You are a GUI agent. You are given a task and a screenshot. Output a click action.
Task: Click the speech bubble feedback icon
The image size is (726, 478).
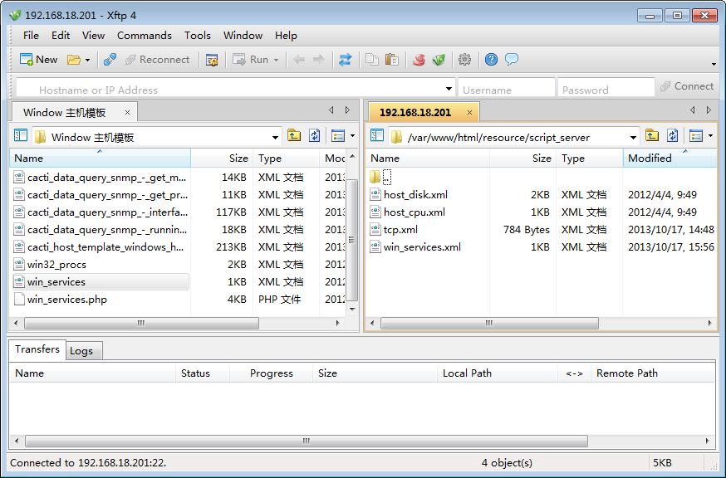coord(511,60)
